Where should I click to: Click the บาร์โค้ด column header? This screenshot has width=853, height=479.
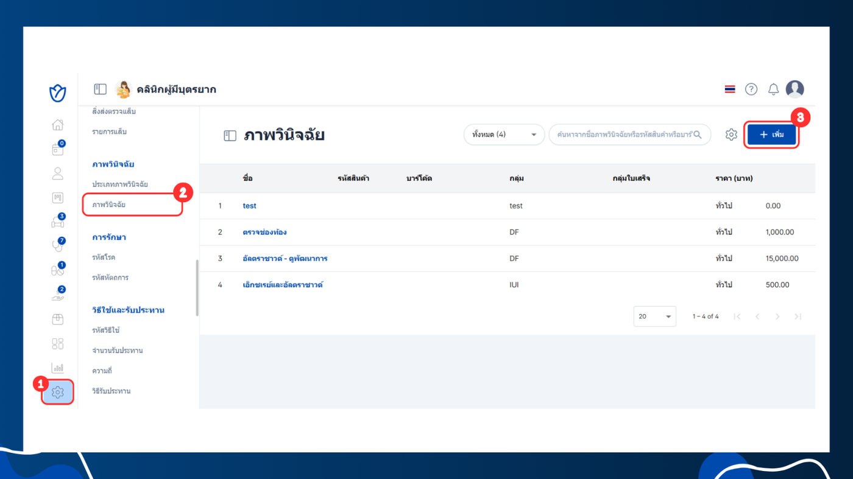419,178
